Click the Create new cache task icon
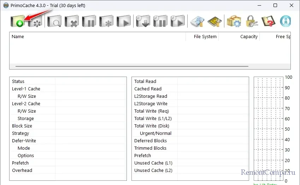Screen dimensions: 300x185 [17, 21]
